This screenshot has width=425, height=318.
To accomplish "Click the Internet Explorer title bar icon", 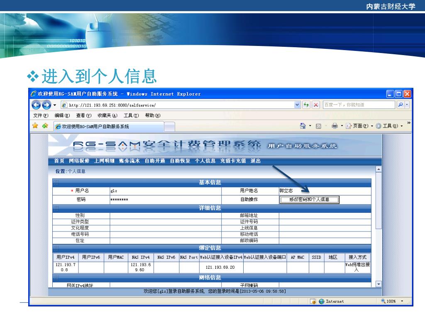I will (34, 94).
